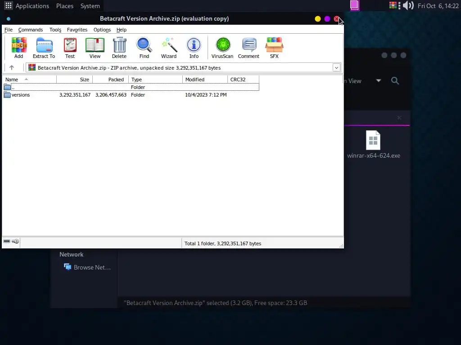
Task: Click the clock showing Fri Oct 6, 14:22
Action: tap(438, 6)
